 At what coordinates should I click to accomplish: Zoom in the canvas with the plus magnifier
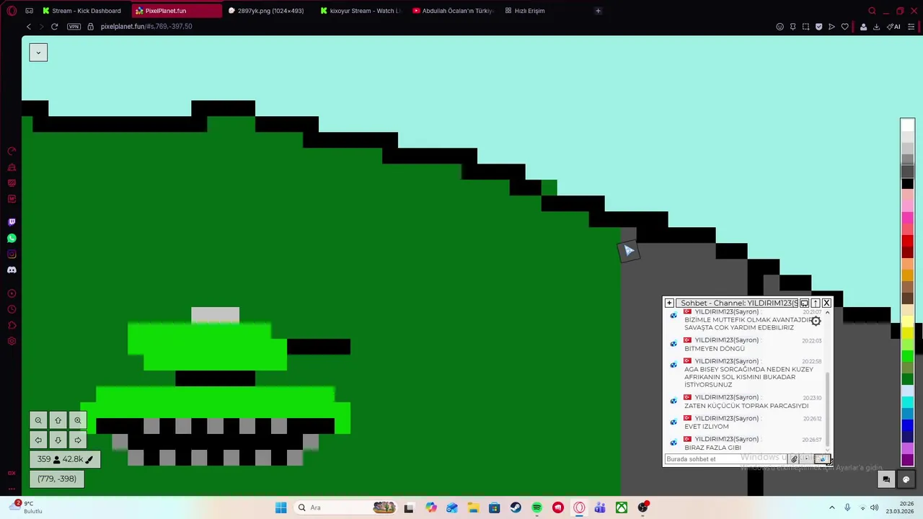click(77, 420)
